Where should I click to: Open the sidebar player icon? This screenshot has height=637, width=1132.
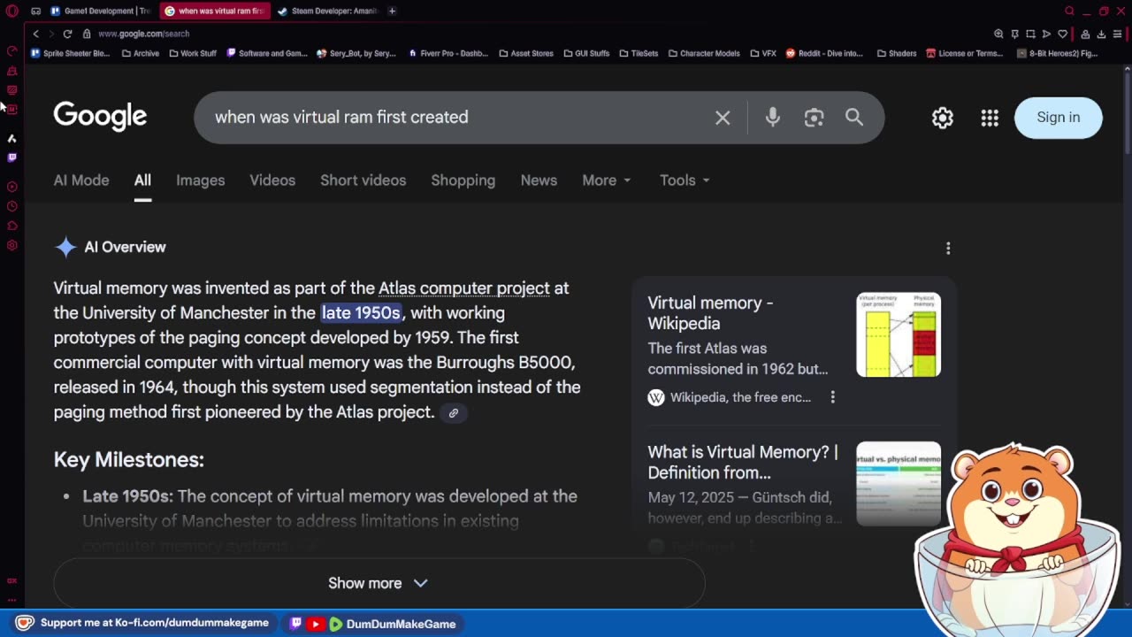[11, 187]
